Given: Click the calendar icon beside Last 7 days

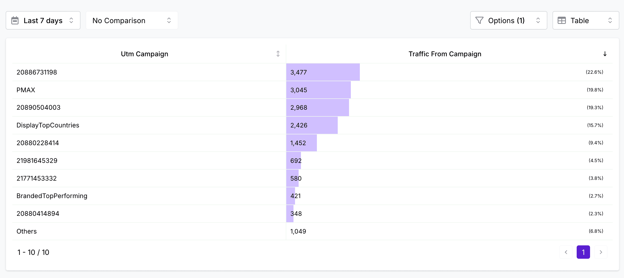Looking at the screenshot, I should pos(15,20).
